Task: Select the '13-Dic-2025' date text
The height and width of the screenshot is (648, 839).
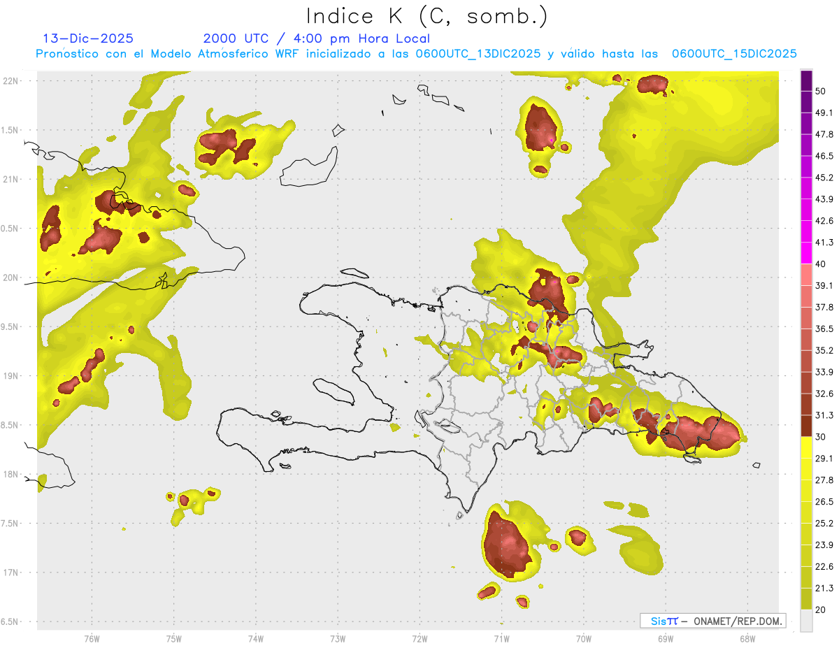Action: pos(88,38)
